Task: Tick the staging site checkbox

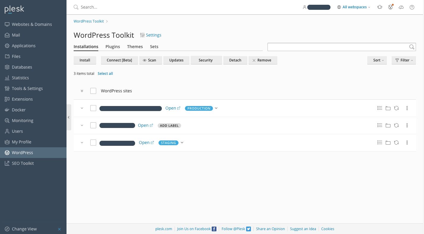Action: pyautogui.click(x=93, y=143)
